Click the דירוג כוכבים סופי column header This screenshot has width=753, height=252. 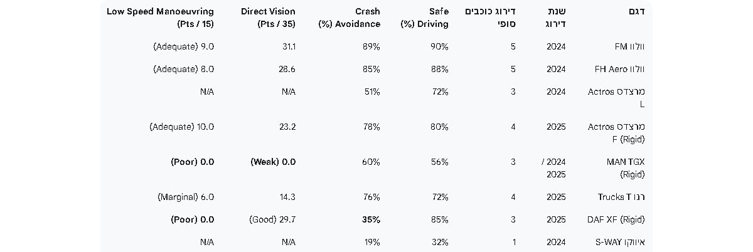pos(490,18)
